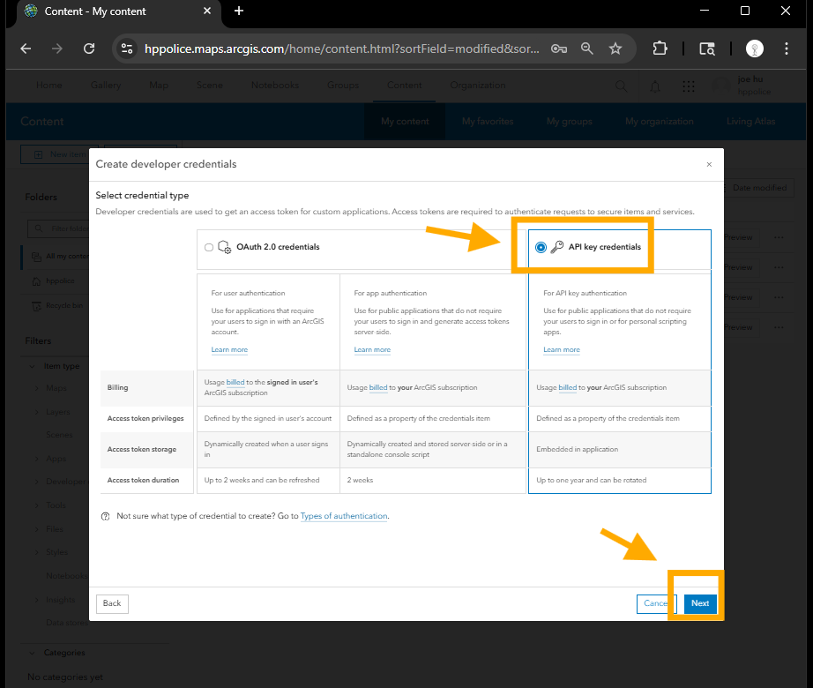Open the browser tab search panel icon

coord(707,49)
